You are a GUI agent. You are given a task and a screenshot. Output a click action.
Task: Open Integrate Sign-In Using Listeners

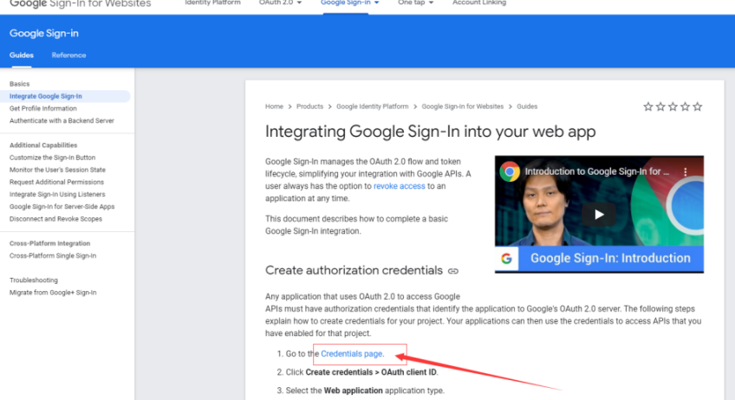click(57, 194)
